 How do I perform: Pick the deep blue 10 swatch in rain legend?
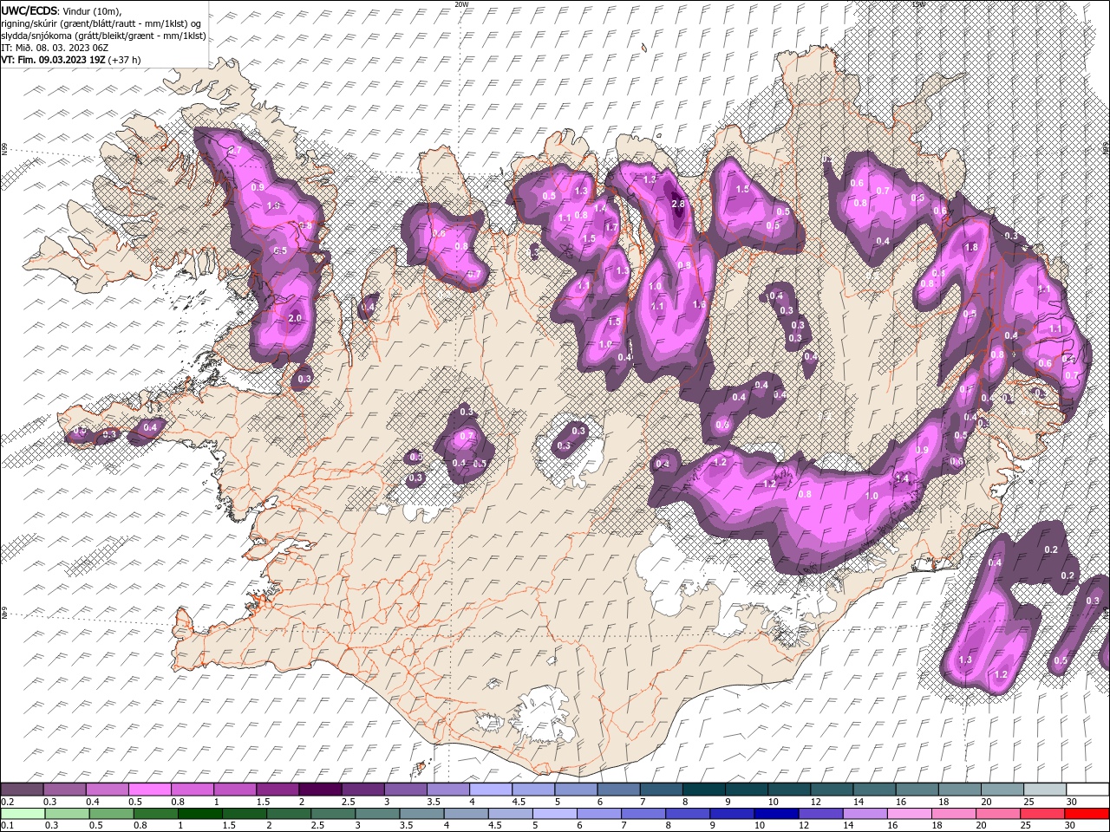[x=774, y=814]
